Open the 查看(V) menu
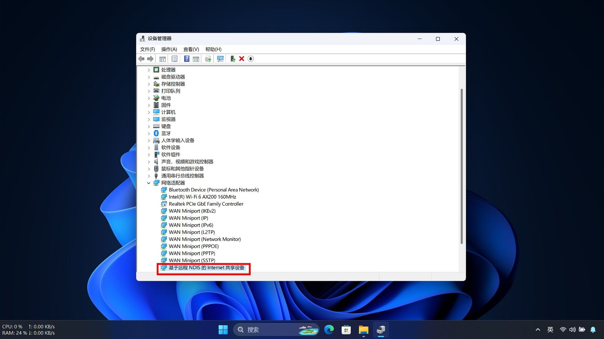The width and height of the screenshot is (604, 339). (191, 49)
